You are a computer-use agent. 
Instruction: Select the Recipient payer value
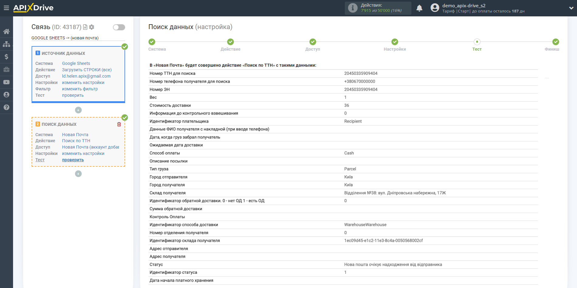tap(353, 121)
